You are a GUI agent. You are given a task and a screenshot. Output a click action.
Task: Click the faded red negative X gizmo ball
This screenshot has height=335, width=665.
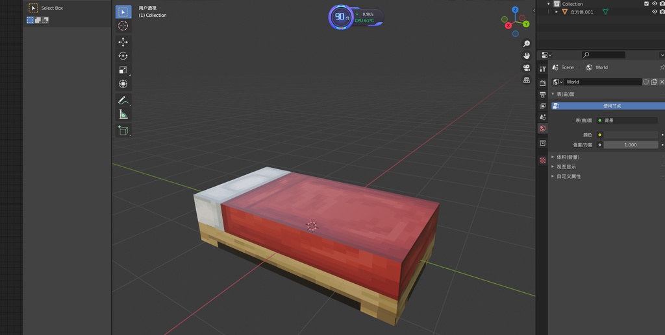(523, 17)
